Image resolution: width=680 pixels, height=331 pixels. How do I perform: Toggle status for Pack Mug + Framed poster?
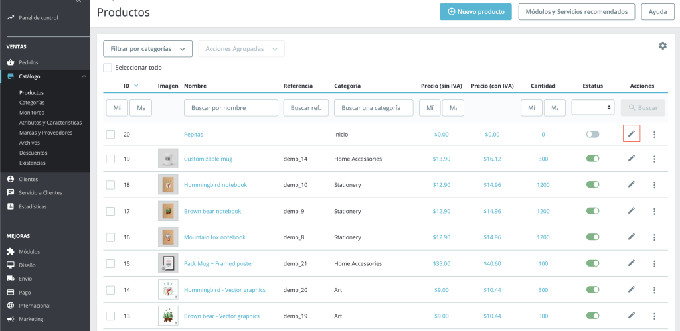click(x=592, y=263)
